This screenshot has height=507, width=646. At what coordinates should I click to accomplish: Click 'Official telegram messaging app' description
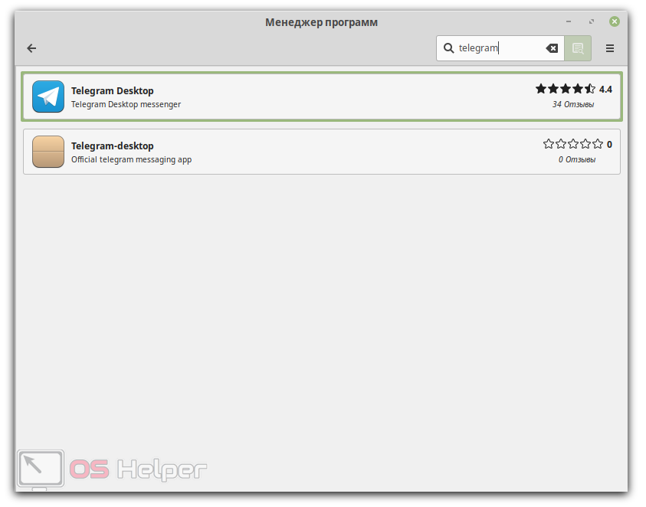click(x=131, y=159)
